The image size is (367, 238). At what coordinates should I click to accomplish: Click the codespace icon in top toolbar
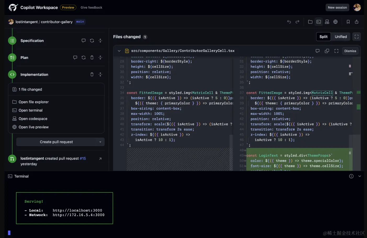[x=327, y=22]
